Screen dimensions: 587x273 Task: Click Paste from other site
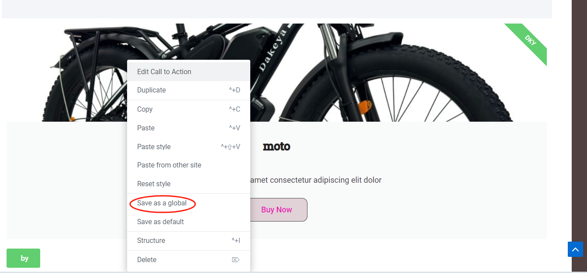169,165
